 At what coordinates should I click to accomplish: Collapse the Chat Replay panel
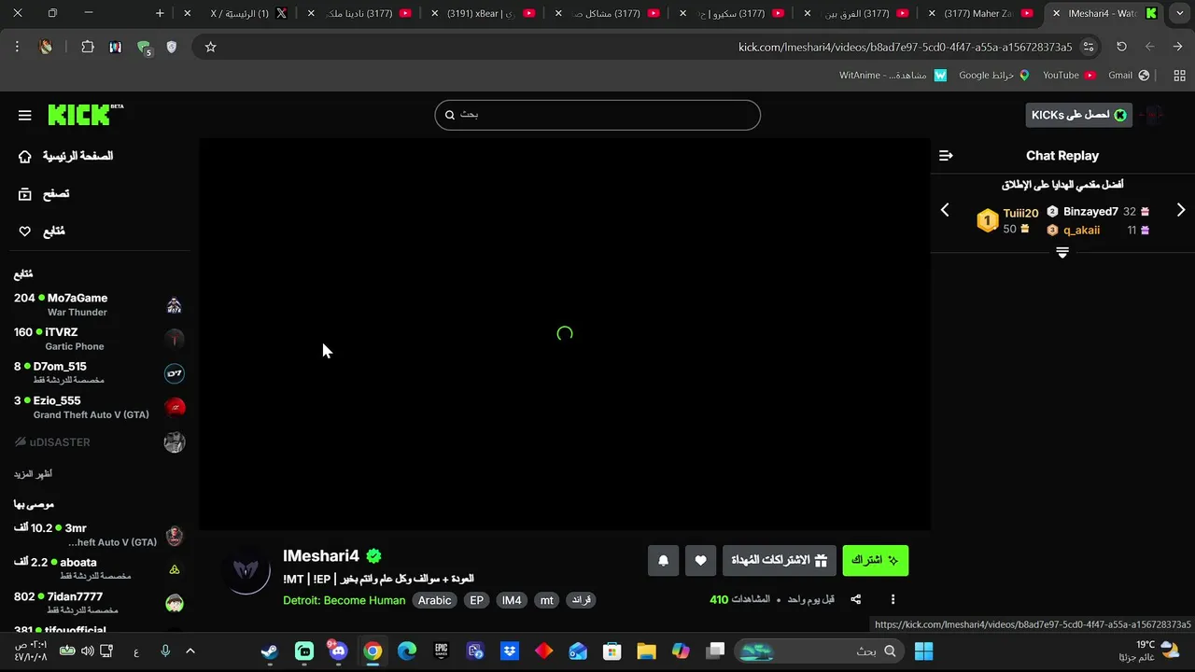[x=946, y=156]
